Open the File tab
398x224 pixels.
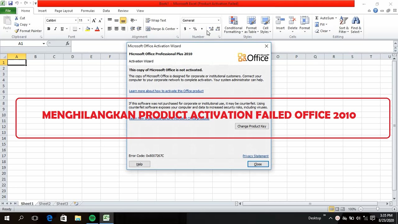(x=8, y=11)
